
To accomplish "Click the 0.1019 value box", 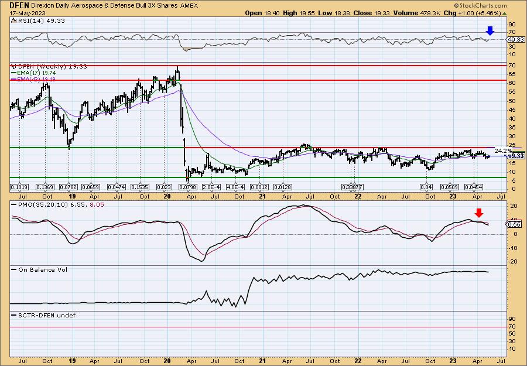I will coord(19,187).
